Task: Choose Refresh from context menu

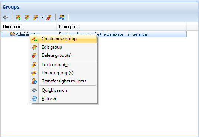Action: click(63, 99)
